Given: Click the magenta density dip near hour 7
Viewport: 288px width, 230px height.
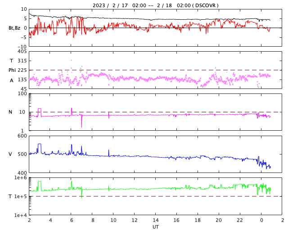Looking at the screenshot, I should (81, 121).
